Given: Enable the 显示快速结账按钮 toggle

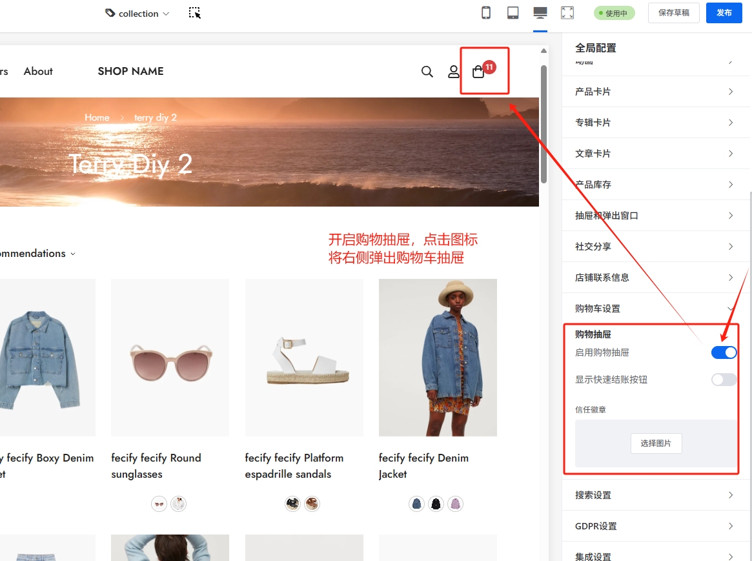Looking at the screenshot, I should tap(724, 380).
